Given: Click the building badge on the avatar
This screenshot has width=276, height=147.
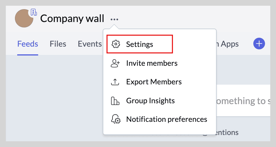Looking at the screenshot, I should (34, 13).
